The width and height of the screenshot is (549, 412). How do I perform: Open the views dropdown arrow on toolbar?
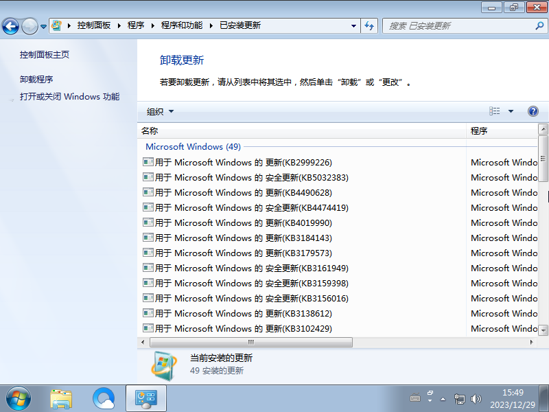click(x=511, y=111)
